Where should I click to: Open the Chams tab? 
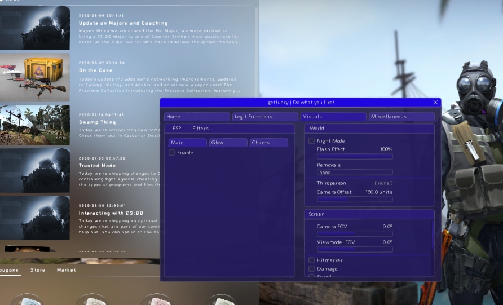(x=269, y=143)
